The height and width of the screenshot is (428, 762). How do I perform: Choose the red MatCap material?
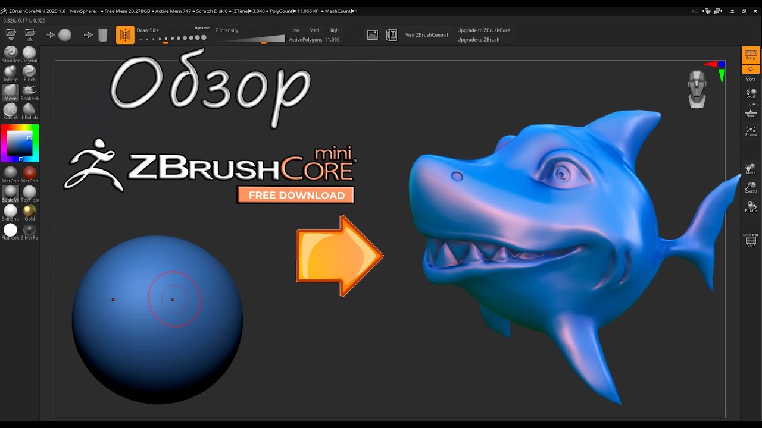(x=29, y=174)
